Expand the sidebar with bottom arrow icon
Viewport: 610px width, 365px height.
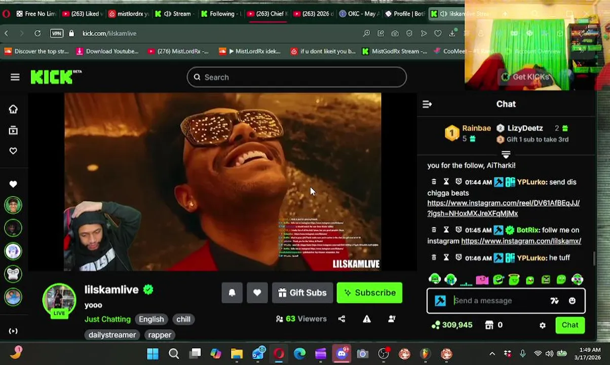(x=13, y=331)
